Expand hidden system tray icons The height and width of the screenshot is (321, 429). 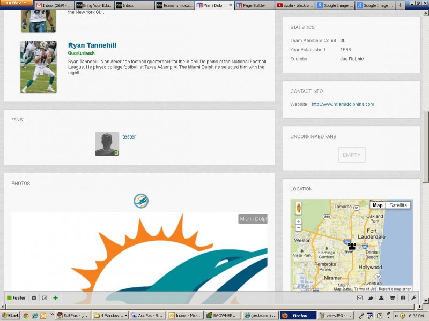[x=396, y=316]
